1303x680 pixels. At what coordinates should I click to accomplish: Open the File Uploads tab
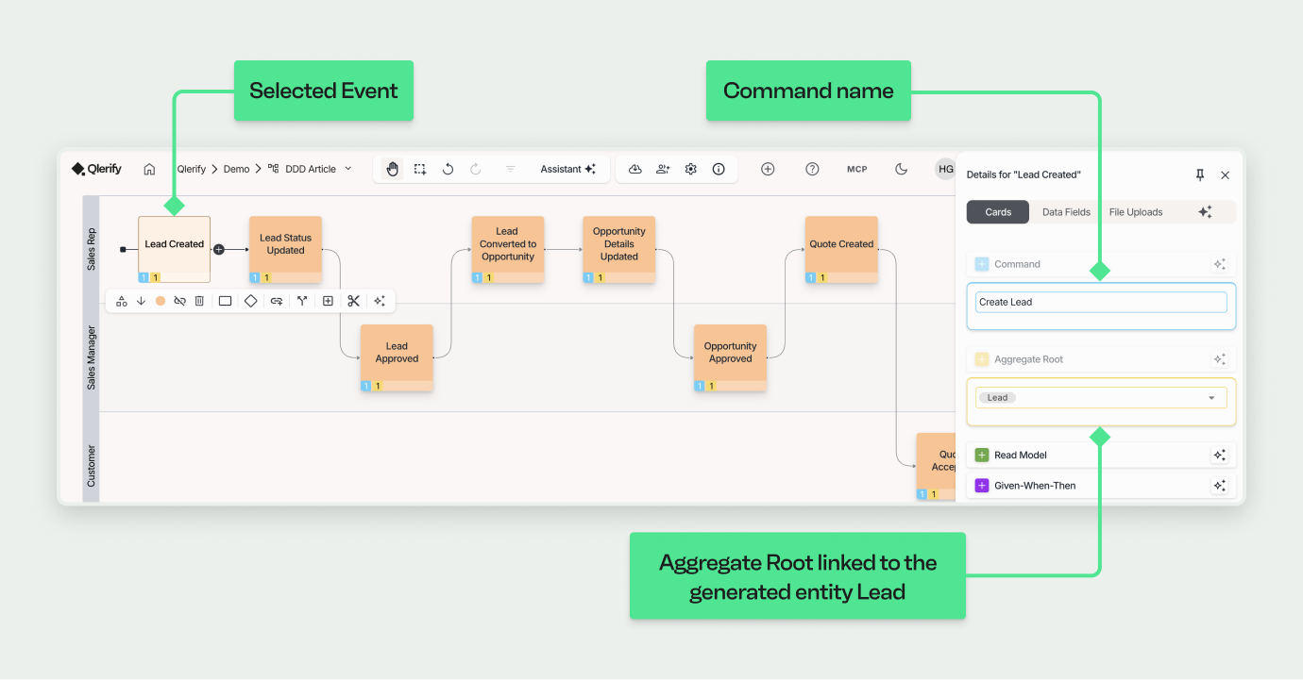(x=1136, y=212)
